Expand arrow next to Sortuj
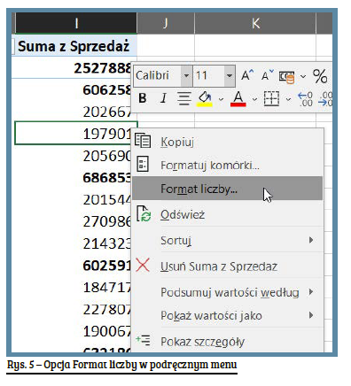This screenshot has height=386, width=351. [311, 240]
